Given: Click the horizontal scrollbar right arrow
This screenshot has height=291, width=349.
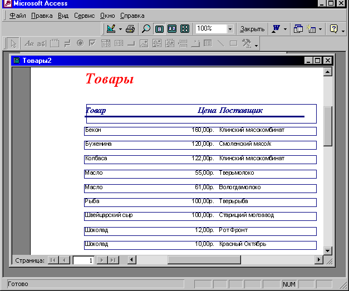Looking at the screenshot, I should 319,260.
